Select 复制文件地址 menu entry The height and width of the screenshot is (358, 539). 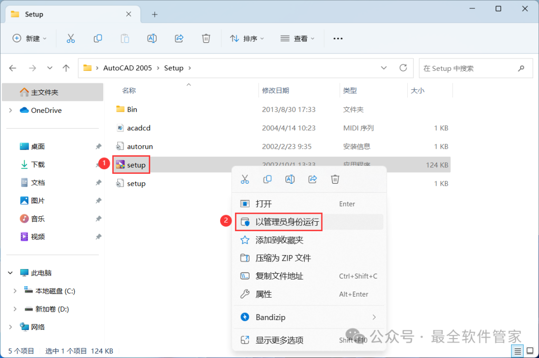tap(308, 276)
